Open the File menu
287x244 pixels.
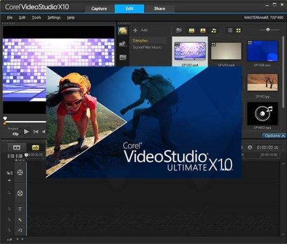pyautogui.click(x=10, y=17)
